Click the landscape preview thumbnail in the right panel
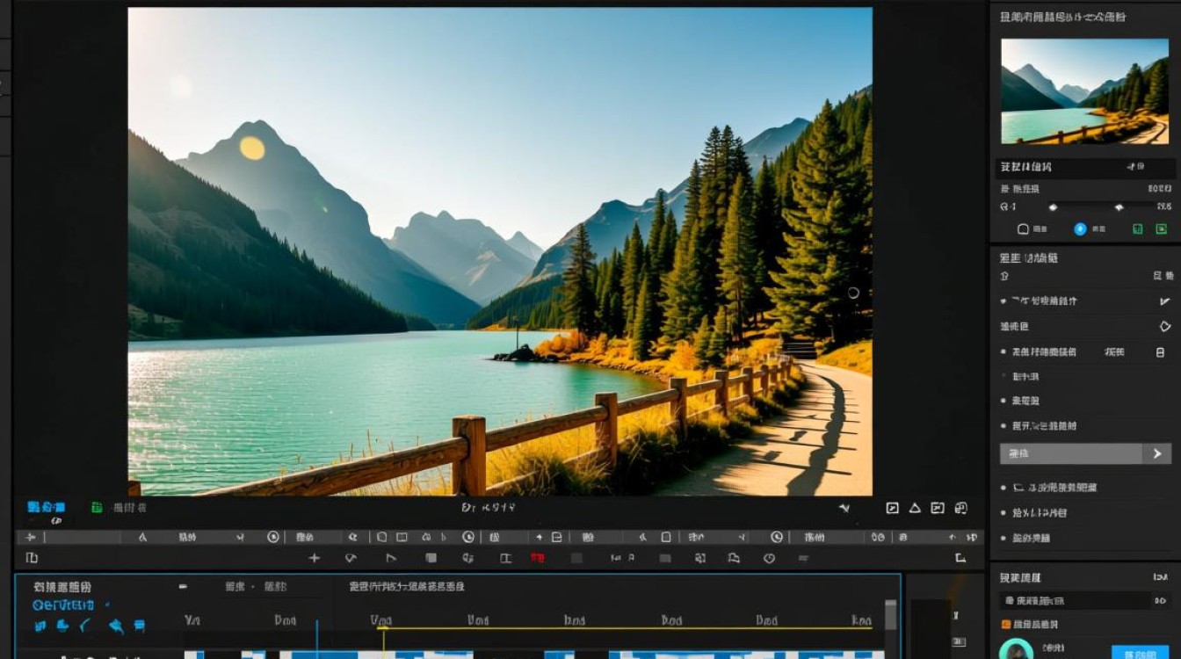 tap(1085, 91)
